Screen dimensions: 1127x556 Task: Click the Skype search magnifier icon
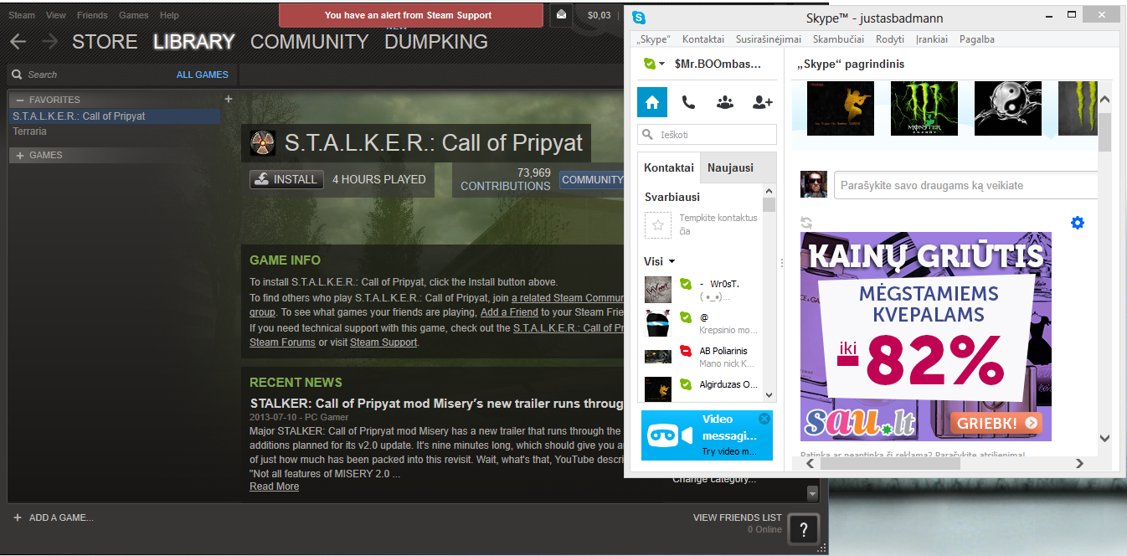click(x=647, y=134)
